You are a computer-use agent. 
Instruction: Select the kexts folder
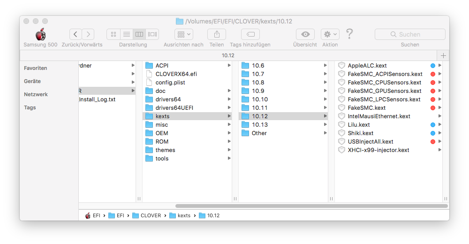188,116
